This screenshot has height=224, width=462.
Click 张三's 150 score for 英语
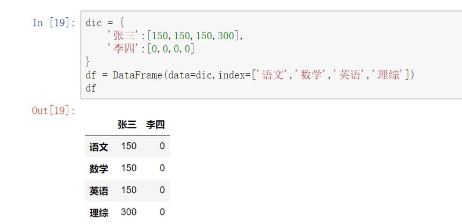tap(129, 190)
